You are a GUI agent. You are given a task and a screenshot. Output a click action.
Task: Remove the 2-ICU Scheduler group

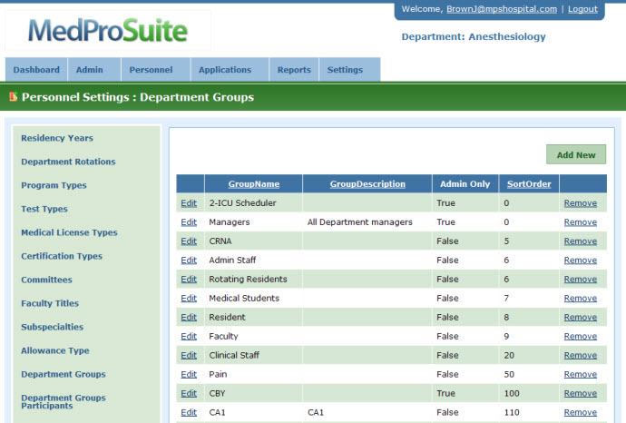point(581,203)
